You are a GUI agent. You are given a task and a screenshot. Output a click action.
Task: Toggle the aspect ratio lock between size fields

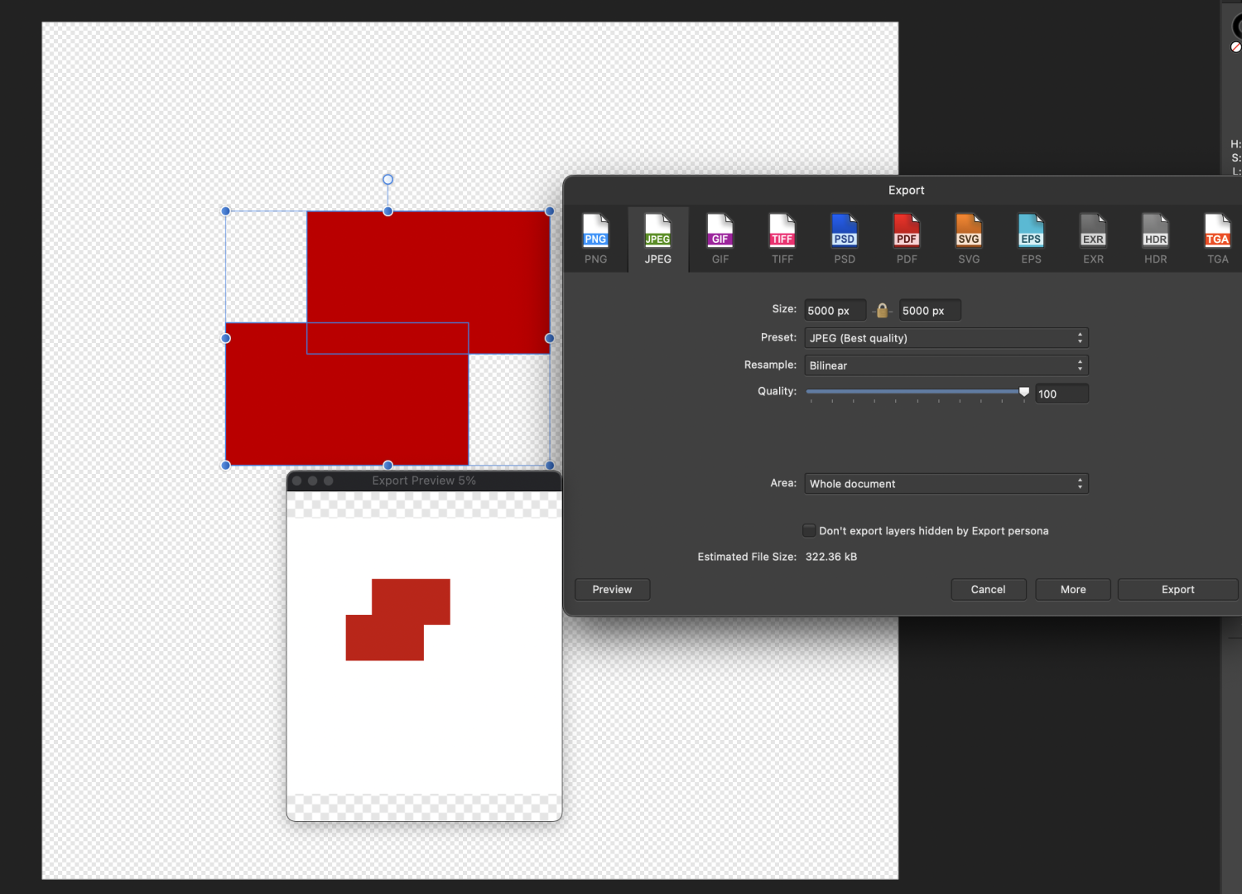(x=882, y=310)
